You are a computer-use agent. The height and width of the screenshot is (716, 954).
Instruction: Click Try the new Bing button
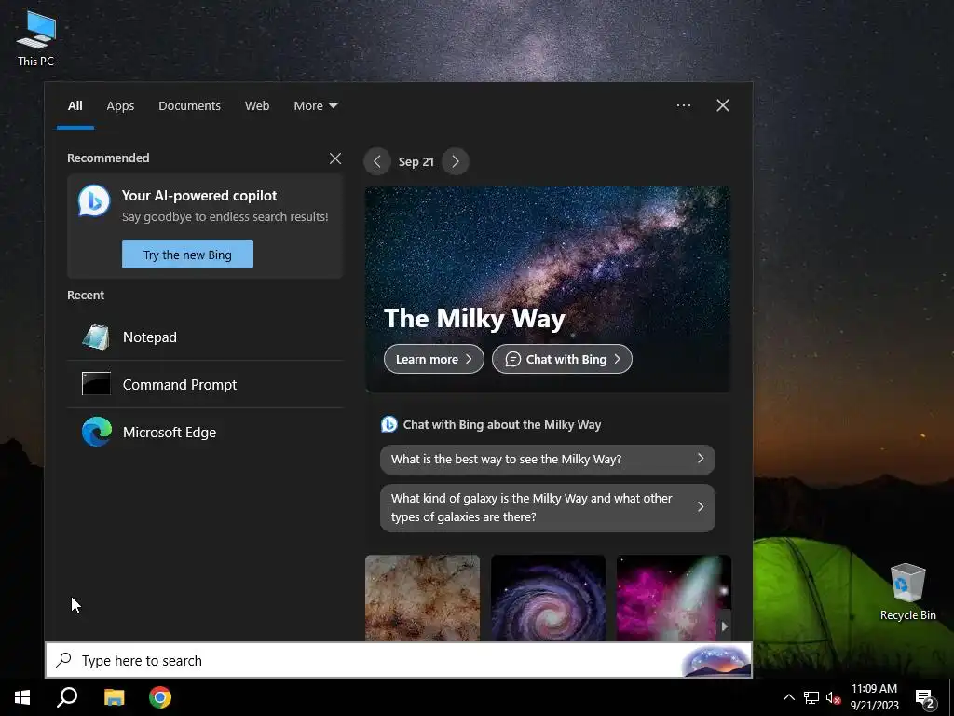click(x=187, y=254)
